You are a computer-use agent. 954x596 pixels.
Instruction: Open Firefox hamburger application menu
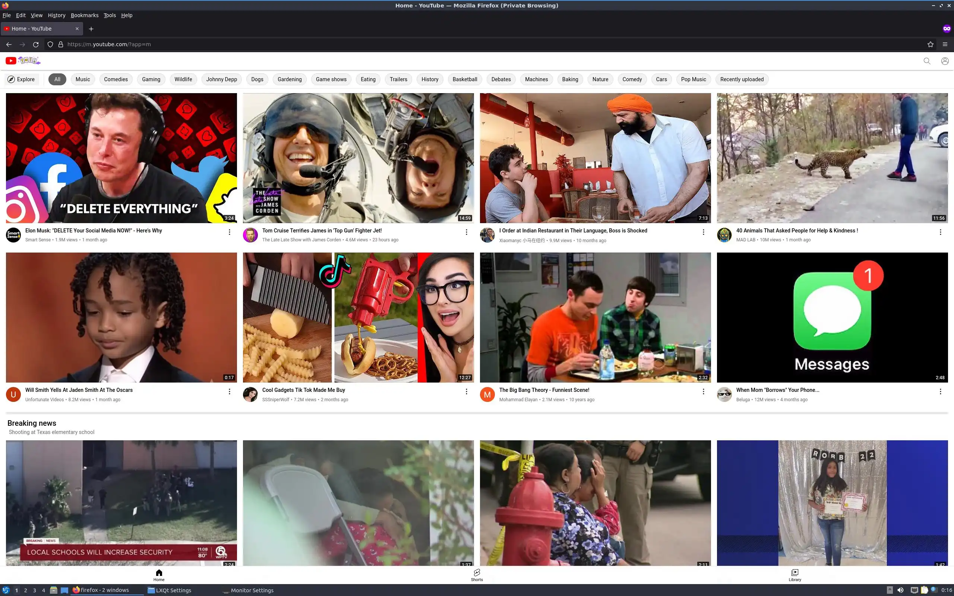click(x=945, y=45)
